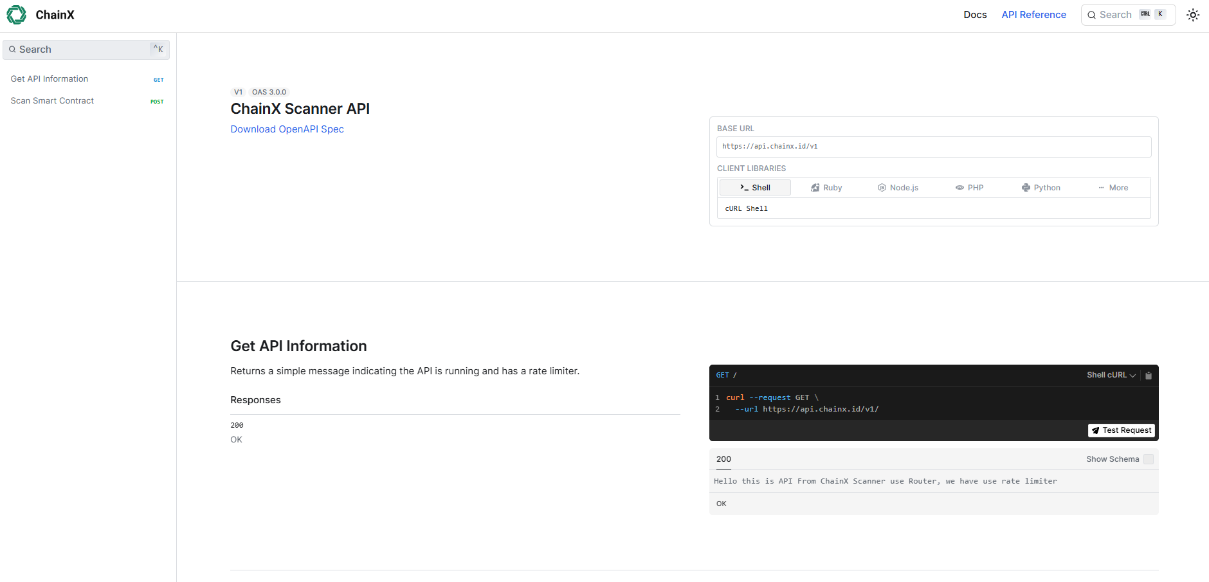
Task: Copy the cURL snippet with clipboard icon
Action: (1149, 376)
